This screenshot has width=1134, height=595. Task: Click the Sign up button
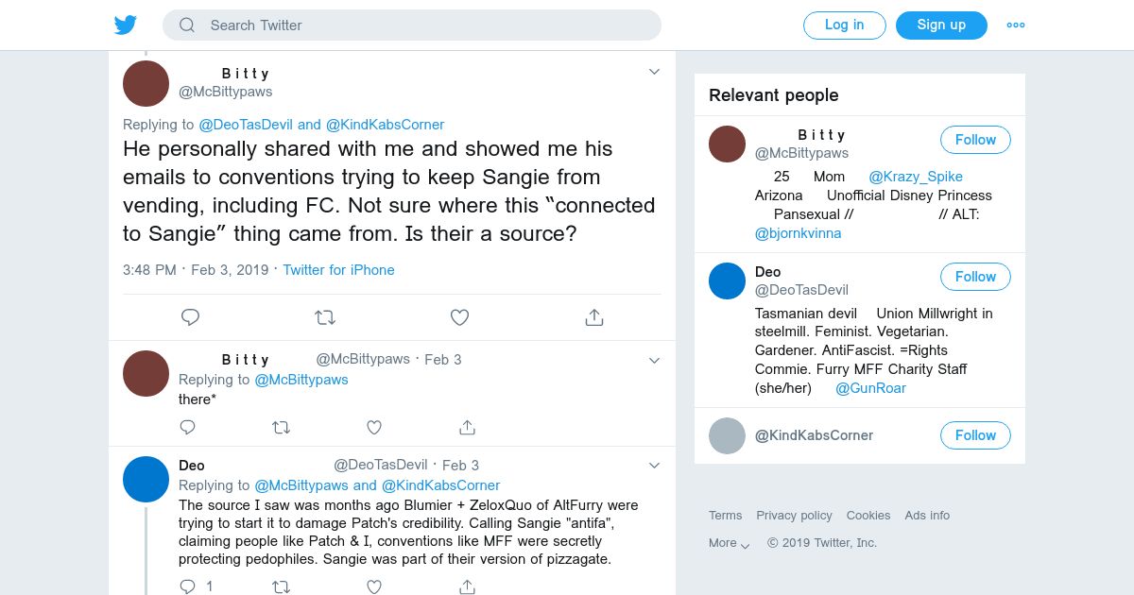tap(941, 25)
